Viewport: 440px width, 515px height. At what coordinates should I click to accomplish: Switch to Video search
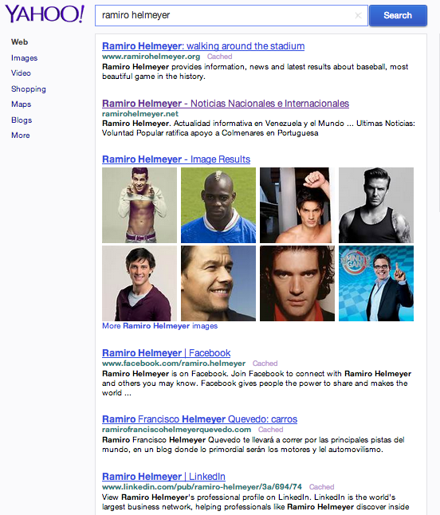point(21,73)
